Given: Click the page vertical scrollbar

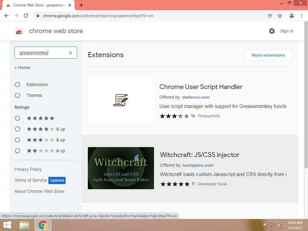Looking at the screenshot, I should [306, 95].
